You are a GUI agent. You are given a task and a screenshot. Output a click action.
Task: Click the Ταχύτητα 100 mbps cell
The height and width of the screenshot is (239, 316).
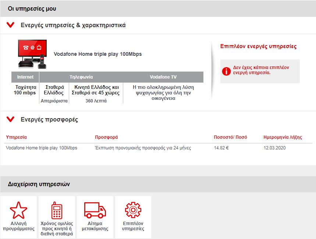tap(25, 90)
